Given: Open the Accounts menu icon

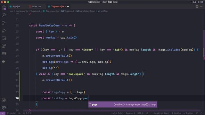Looking at the screenshot, I should click(4, 100).
